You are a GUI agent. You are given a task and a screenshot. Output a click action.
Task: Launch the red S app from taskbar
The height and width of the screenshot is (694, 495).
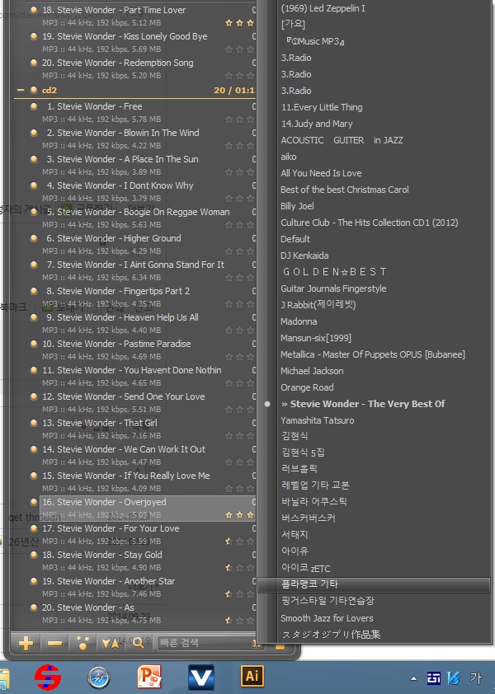click(x=47, y=678)
